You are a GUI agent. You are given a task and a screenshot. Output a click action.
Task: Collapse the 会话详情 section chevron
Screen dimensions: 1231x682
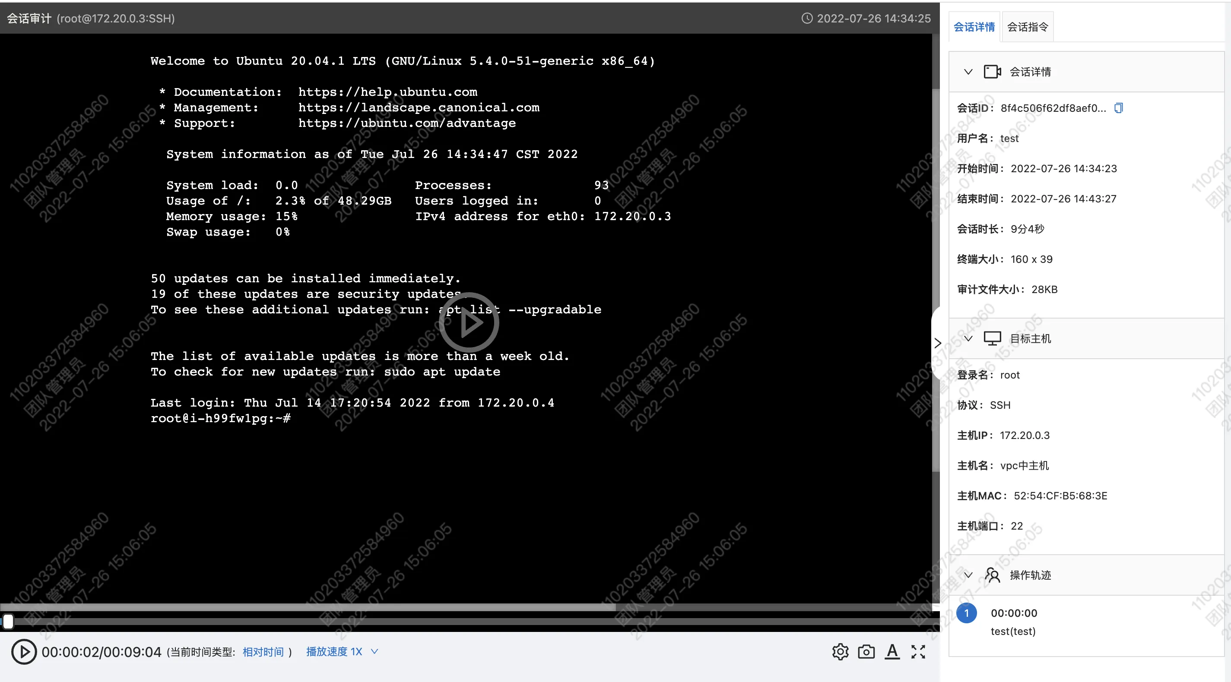pyautogui.click(x=968, y=72)
